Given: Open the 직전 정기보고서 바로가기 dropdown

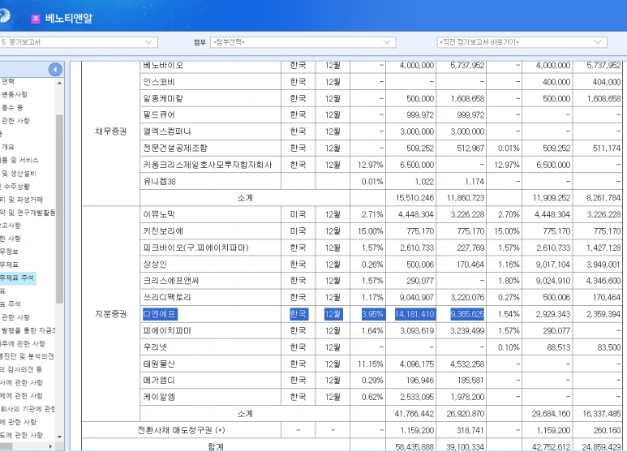Looking at the screenshot, I should [522, 42].
